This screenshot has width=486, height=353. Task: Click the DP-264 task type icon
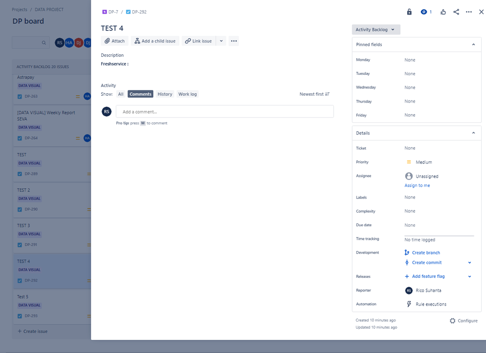[x=20, y=138]
